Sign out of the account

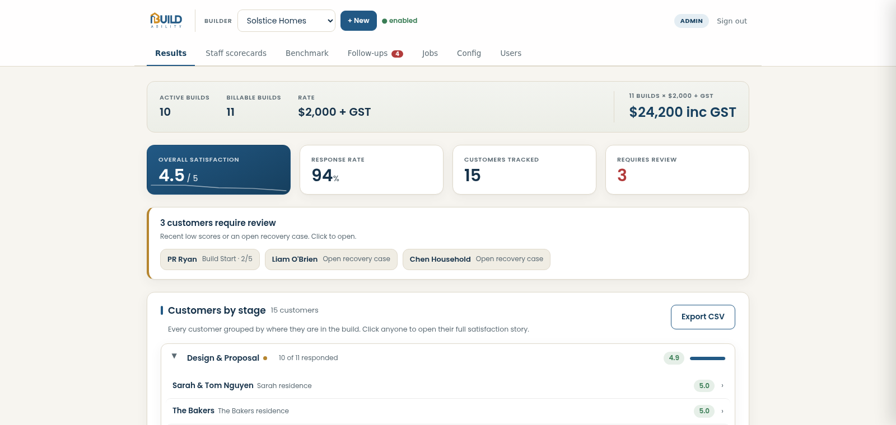tap(732, 21)
